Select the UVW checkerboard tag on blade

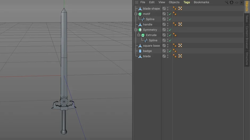pyautogui.click(x=180, y=56)
